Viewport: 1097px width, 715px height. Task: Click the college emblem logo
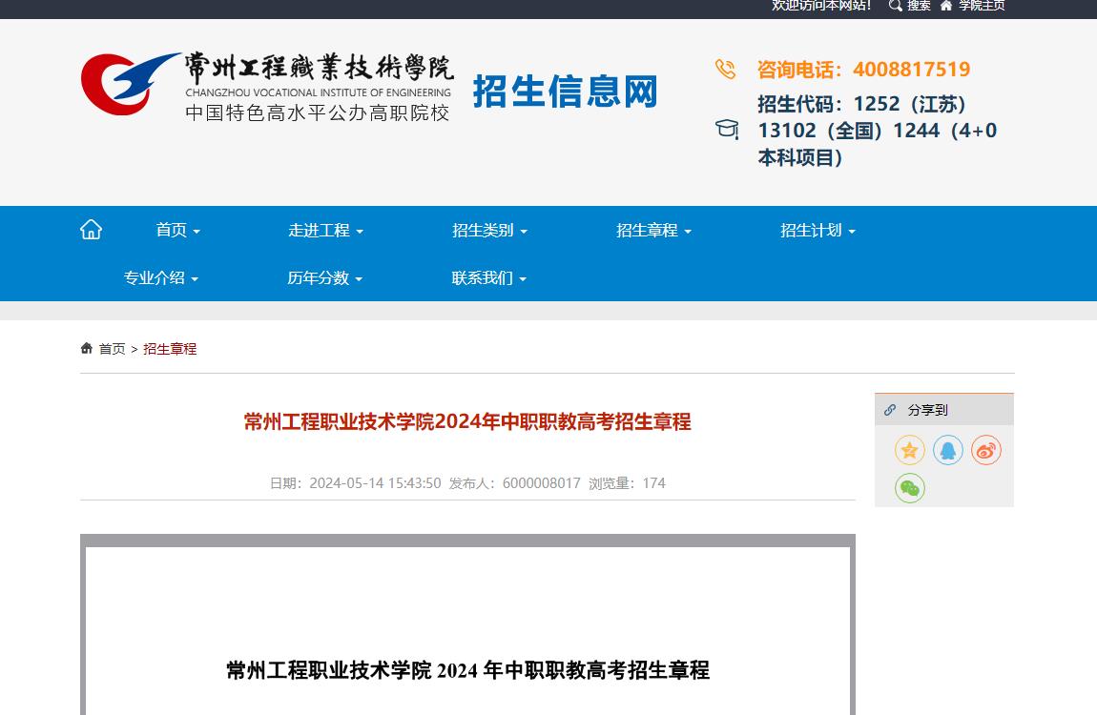click(x=130, y=83)
